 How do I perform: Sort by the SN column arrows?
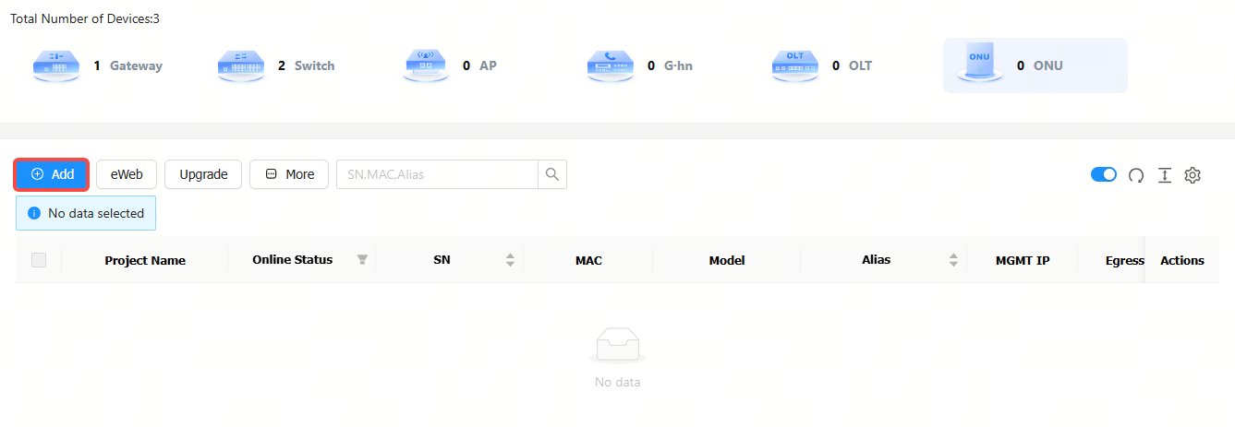coord(510,260)
